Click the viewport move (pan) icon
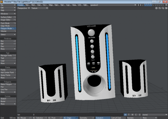This screenshot has width=168, height=119. point(156,8)
